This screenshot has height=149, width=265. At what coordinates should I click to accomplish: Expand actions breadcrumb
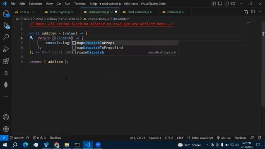(x=52, y=19)
